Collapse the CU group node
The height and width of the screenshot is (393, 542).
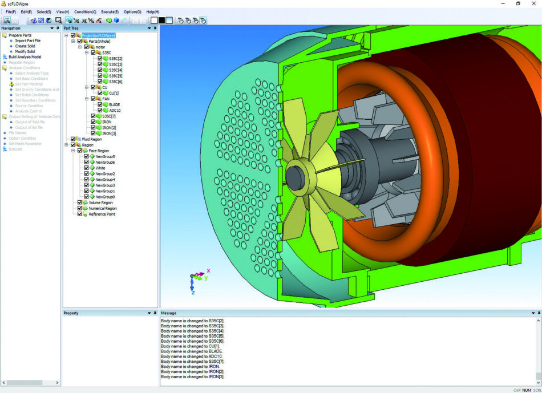tap(87, 87)
